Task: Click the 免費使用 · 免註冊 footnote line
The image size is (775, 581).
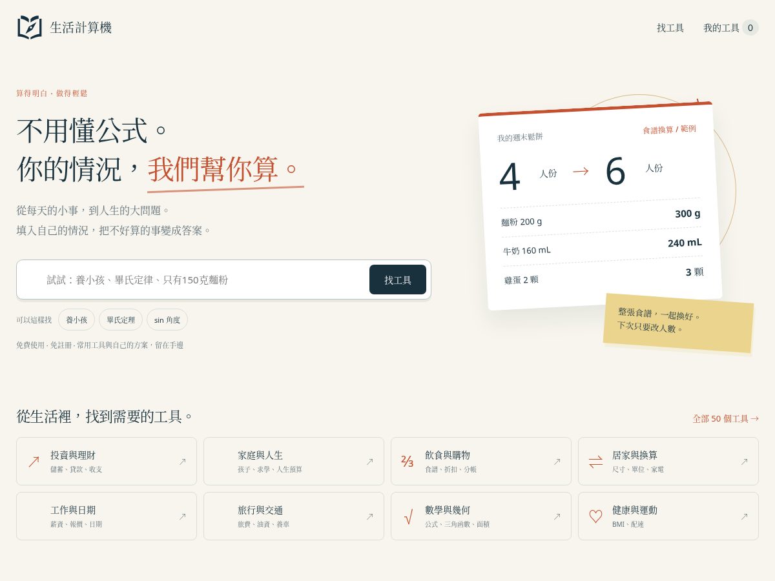Action: 100,345
